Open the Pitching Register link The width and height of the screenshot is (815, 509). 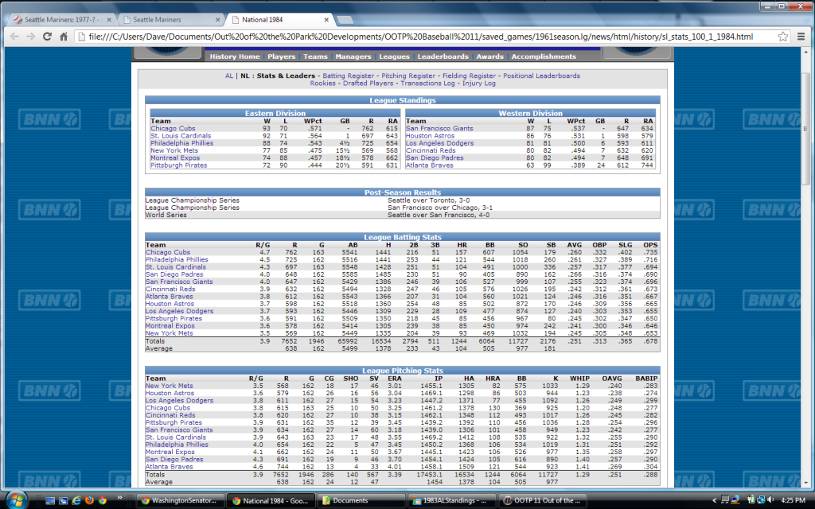(x=408, y=76)
